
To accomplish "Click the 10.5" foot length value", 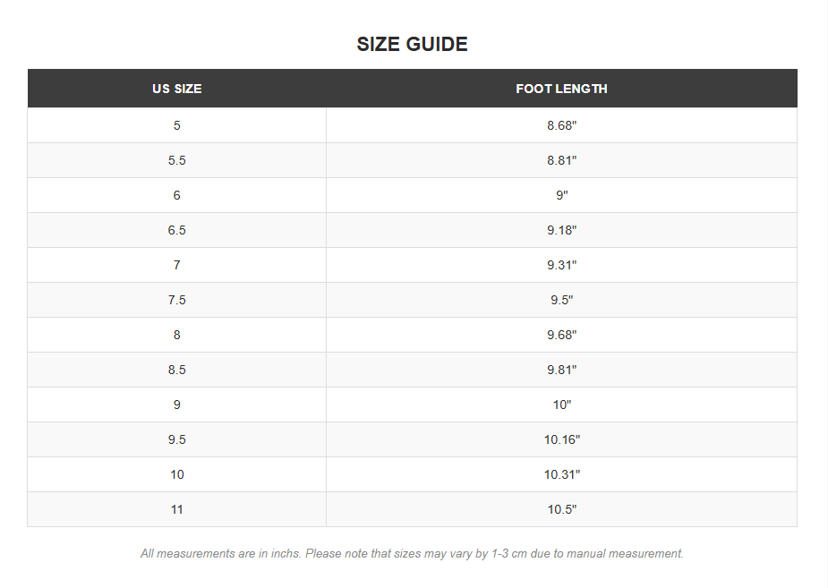I will click(x=561, y=509).
